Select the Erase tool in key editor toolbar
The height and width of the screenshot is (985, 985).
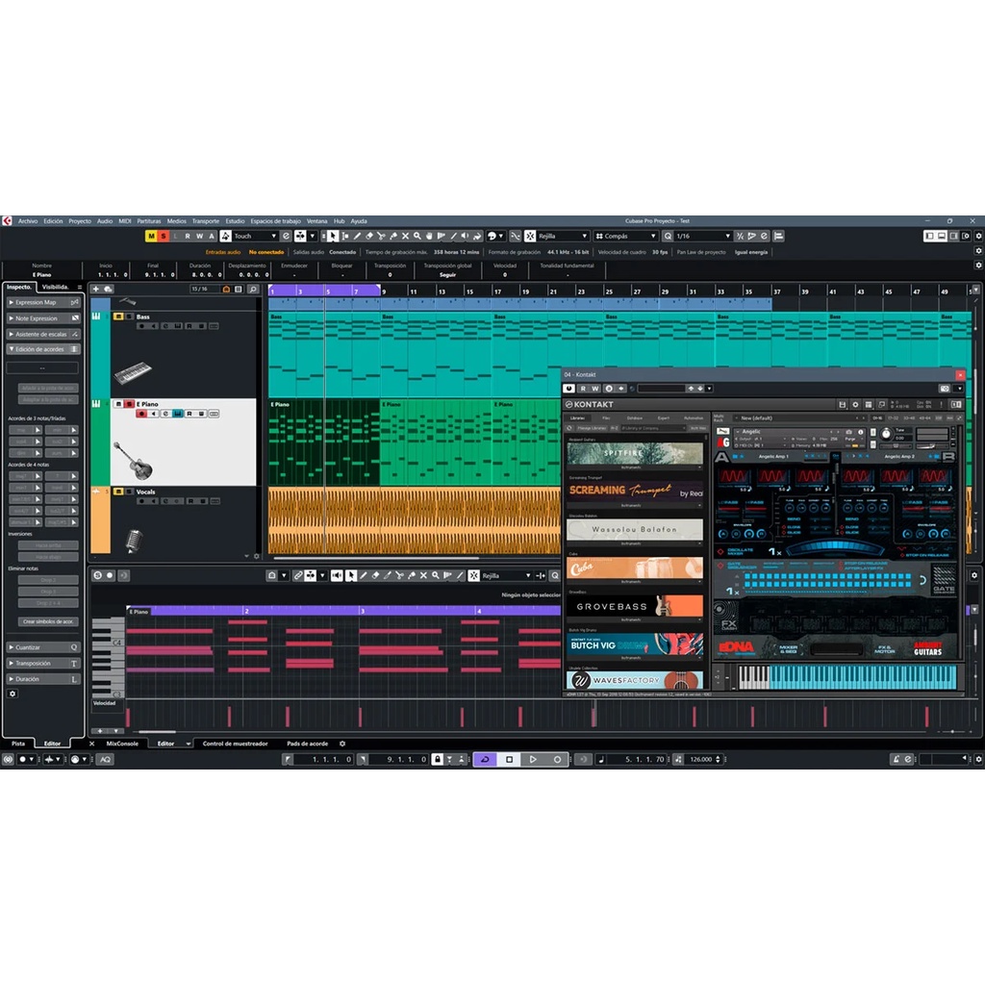[376, 575]
